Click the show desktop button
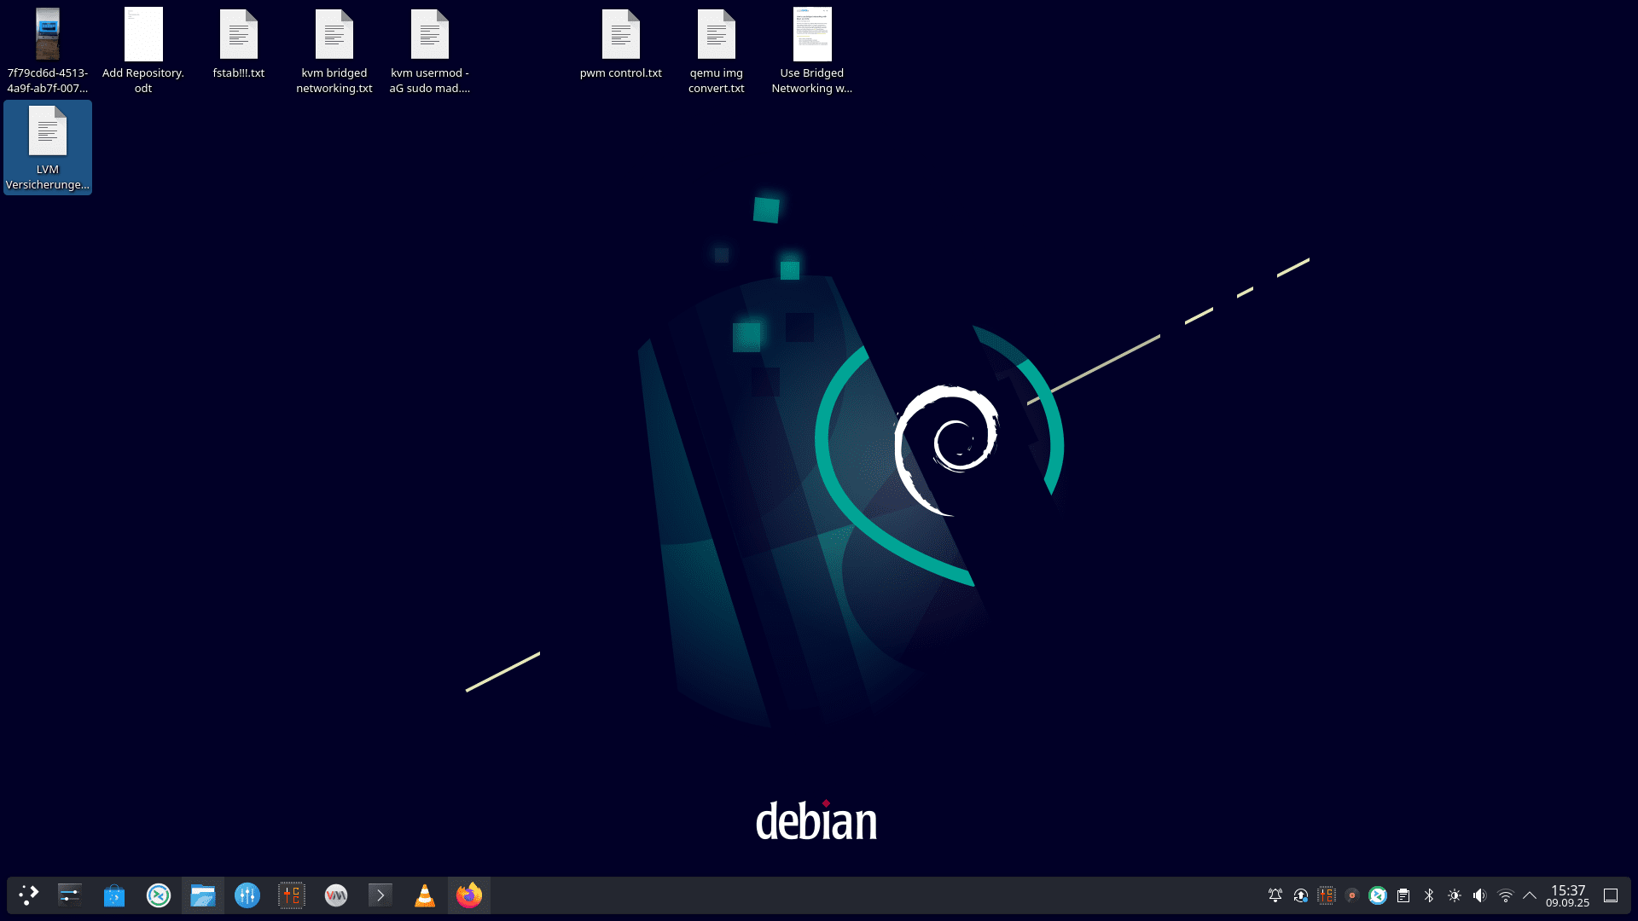Viewport: 1638px width, 921px height. 1611,895
